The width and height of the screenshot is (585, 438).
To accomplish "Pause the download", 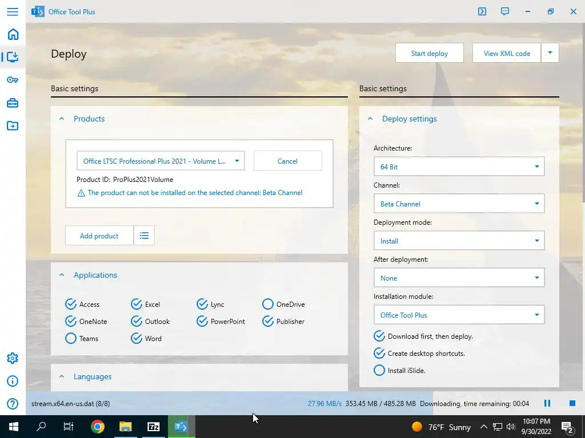I will pos(547,403).
